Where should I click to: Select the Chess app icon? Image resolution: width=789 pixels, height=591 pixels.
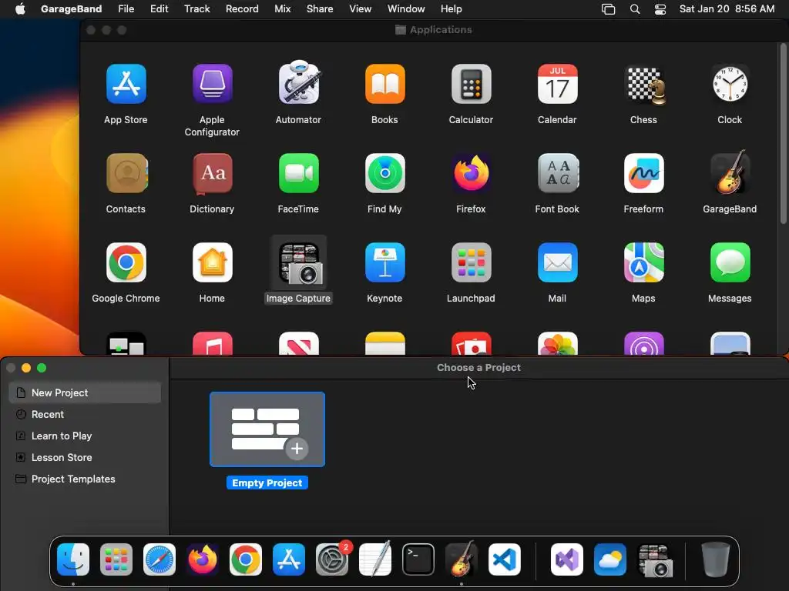click(x=645, y=85)
